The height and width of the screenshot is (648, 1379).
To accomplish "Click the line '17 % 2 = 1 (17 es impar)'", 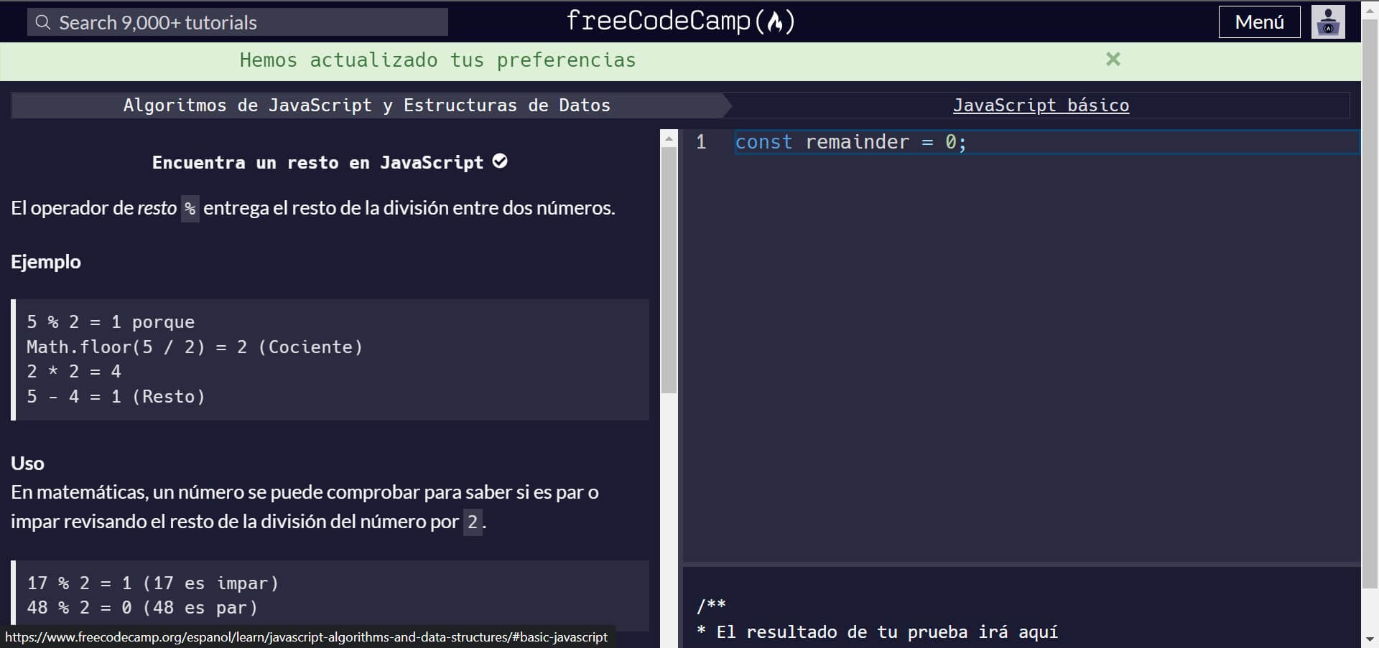I will 153,583.
